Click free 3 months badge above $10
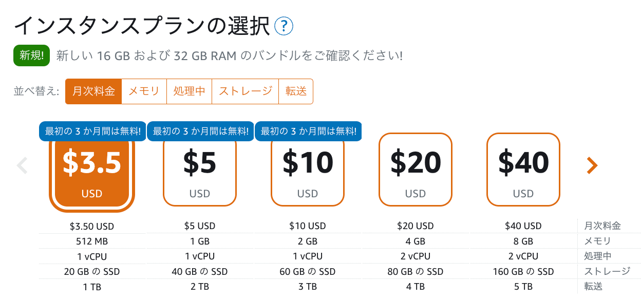 308,131
